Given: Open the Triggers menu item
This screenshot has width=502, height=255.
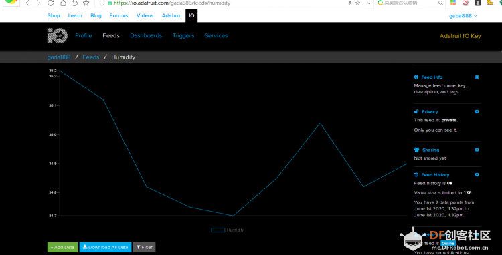Looking at the screenshot, I should pos(183,36).
